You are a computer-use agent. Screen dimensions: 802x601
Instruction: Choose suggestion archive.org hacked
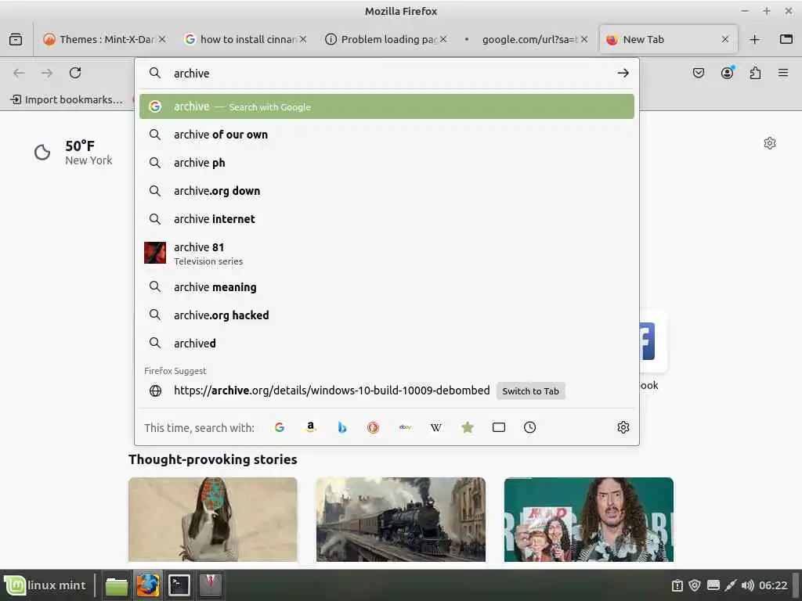(x=387, y=315)
